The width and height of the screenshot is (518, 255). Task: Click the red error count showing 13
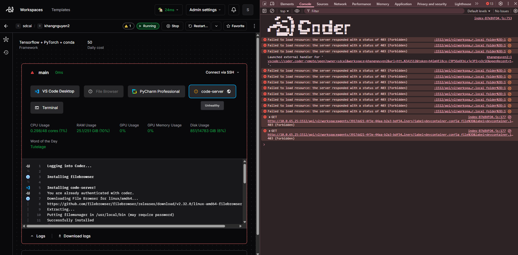pos(490,4)
